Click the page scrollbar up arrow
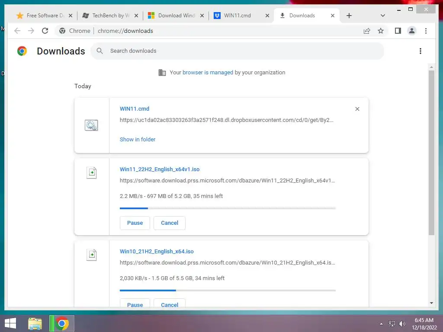 click(431, 67)
